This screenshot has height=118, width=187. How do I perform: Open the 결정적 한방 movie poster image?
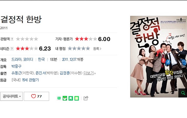[x=158, y=57]
